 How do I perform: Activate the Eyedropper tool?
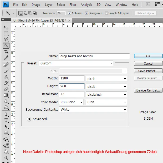coord(6,58)
